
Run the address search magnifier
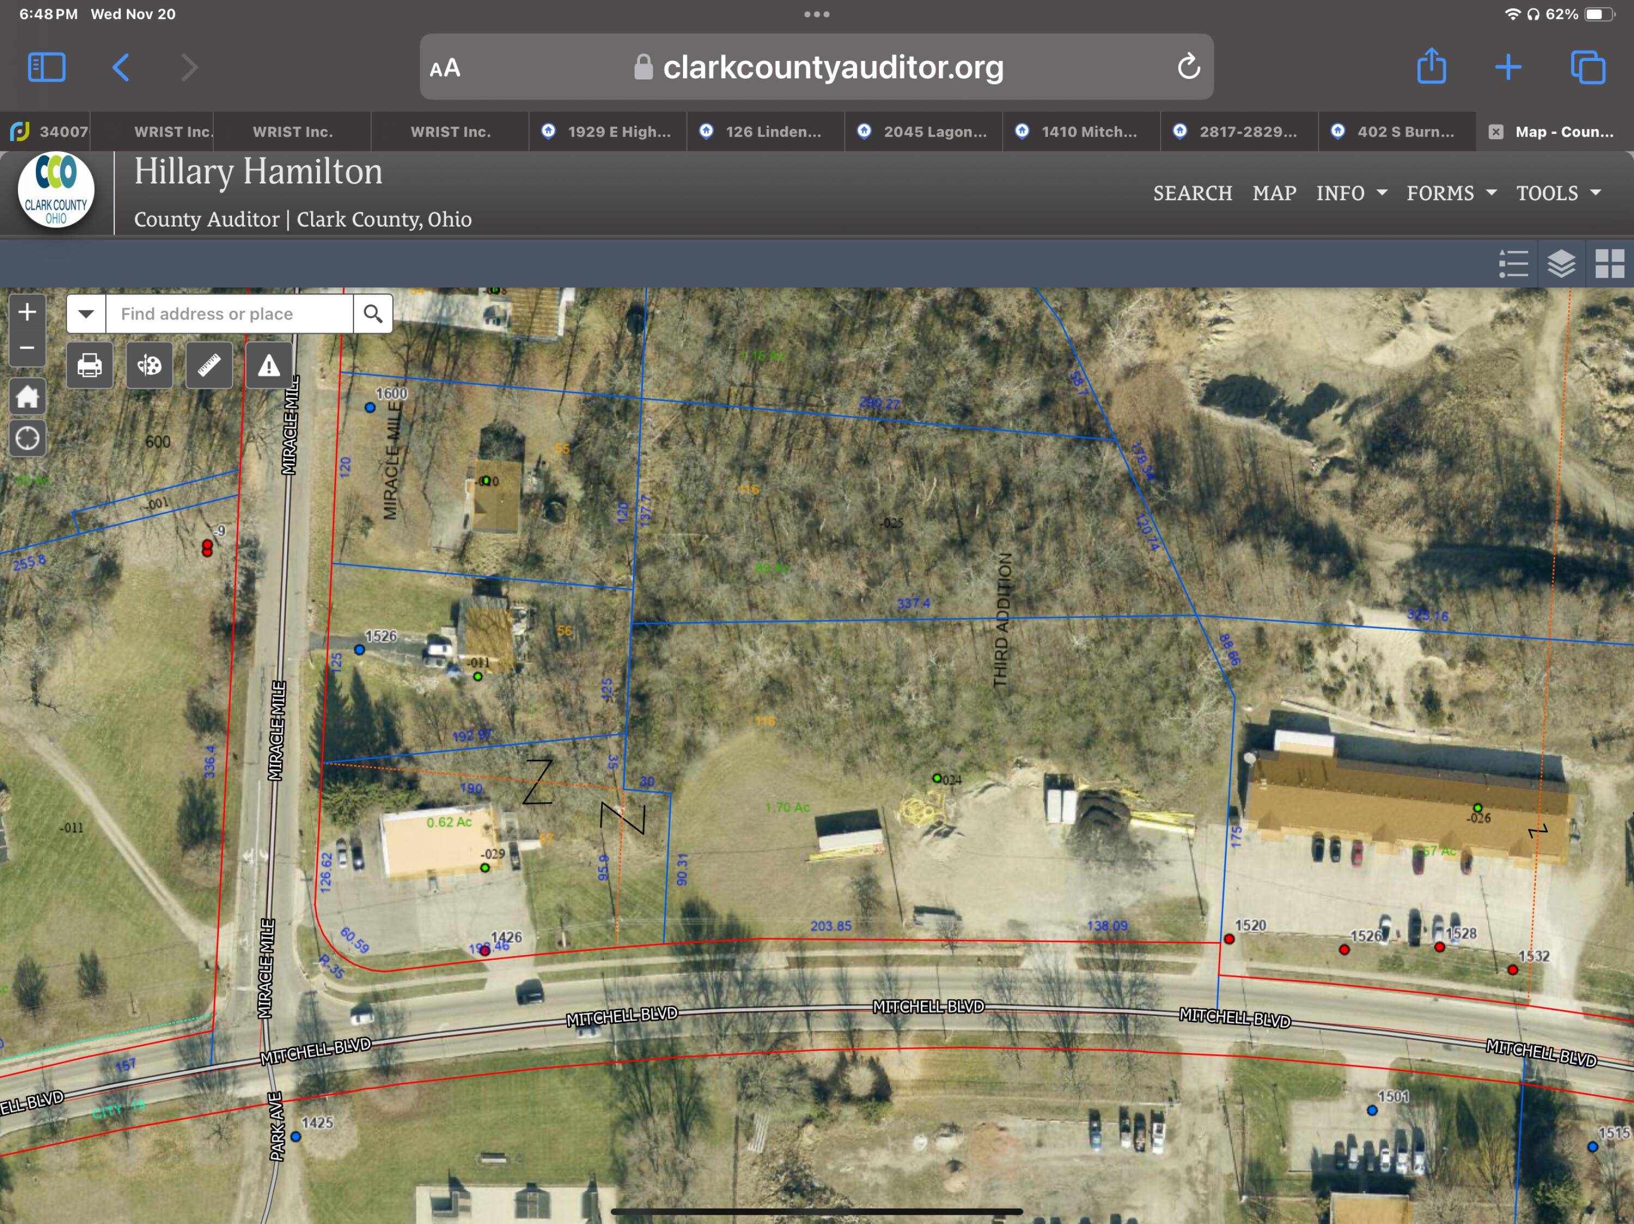click(x=373, y=314)
